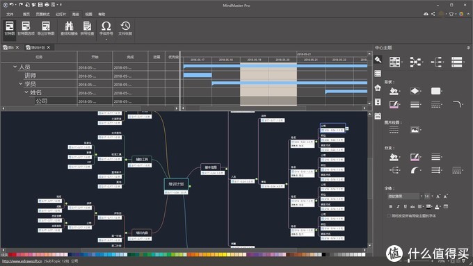This screenshot has width=473, height=266.
Task: Select the brush format tab in right sidebar
Action: (378, 60)
